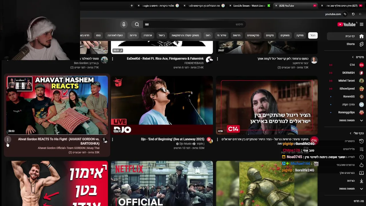Click the browser back arrow
Image resolution: width=366 pixels, height=206 pixels.
(360, 14)
